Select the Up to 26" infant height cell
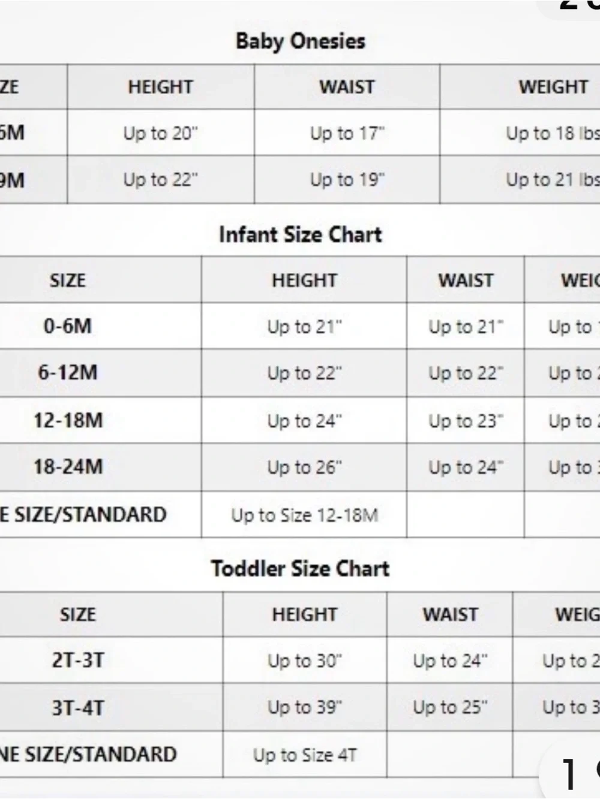Screen dimensions: 600x799 click(304, 467)
